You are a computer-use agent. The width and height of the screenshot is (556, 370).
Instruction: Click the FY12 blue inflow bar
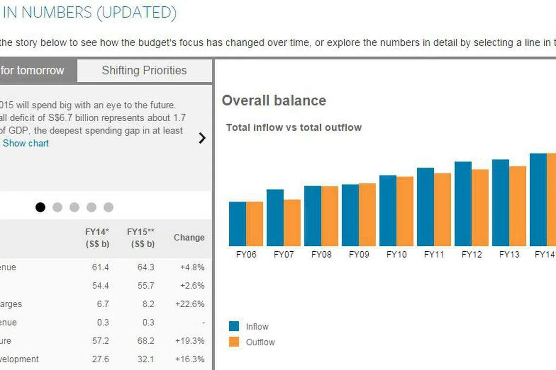pos(463,204)
